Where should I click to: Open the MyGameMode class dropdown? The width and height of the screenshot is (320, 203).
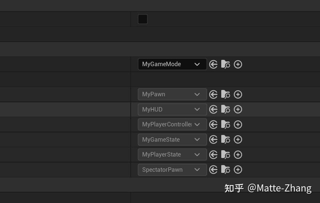tap(172, 64)
